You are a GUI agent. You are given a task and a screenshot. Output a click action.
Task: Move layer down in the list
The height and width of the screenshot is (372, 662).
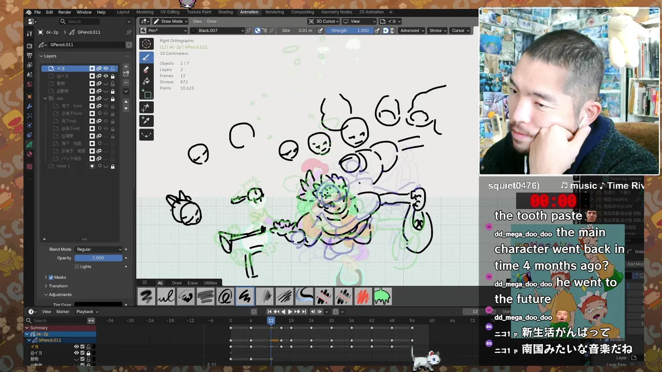[x=126, y=109]
